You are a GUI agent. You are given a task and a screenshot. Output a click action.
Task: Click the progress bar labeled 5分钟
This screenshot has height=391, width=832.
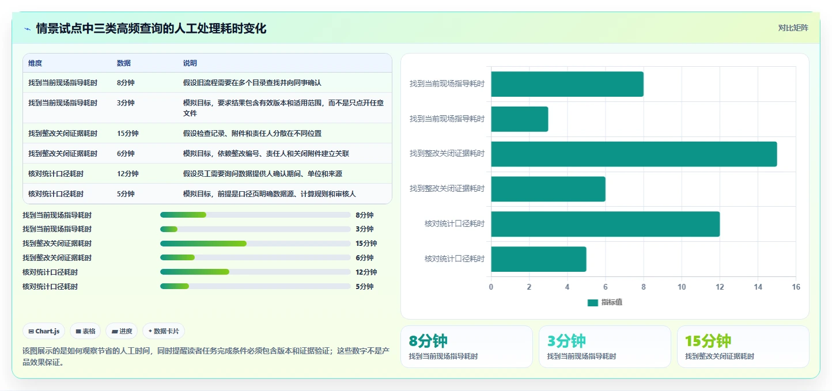(255, 286)
